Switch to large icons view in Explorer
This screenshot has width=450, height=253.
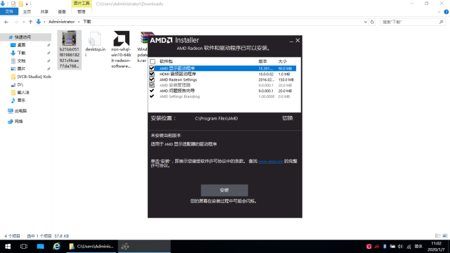point(445,236)
